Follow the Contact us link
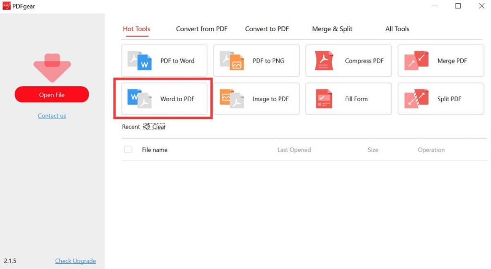The image size is (491, 269). click(x=52, y=116)
